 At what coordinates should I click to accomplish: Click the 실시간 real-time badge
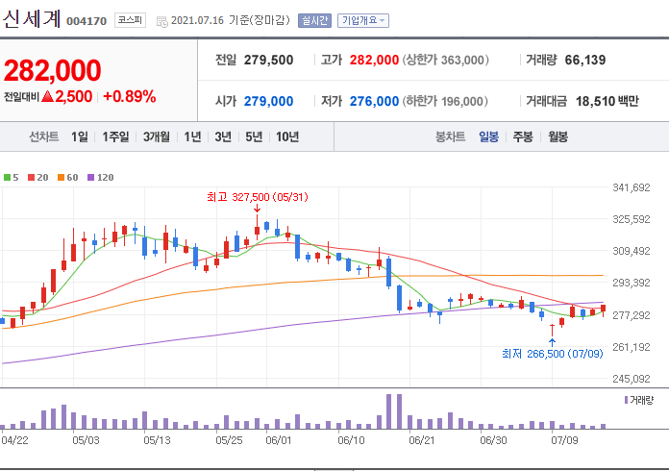pos(315,20)
